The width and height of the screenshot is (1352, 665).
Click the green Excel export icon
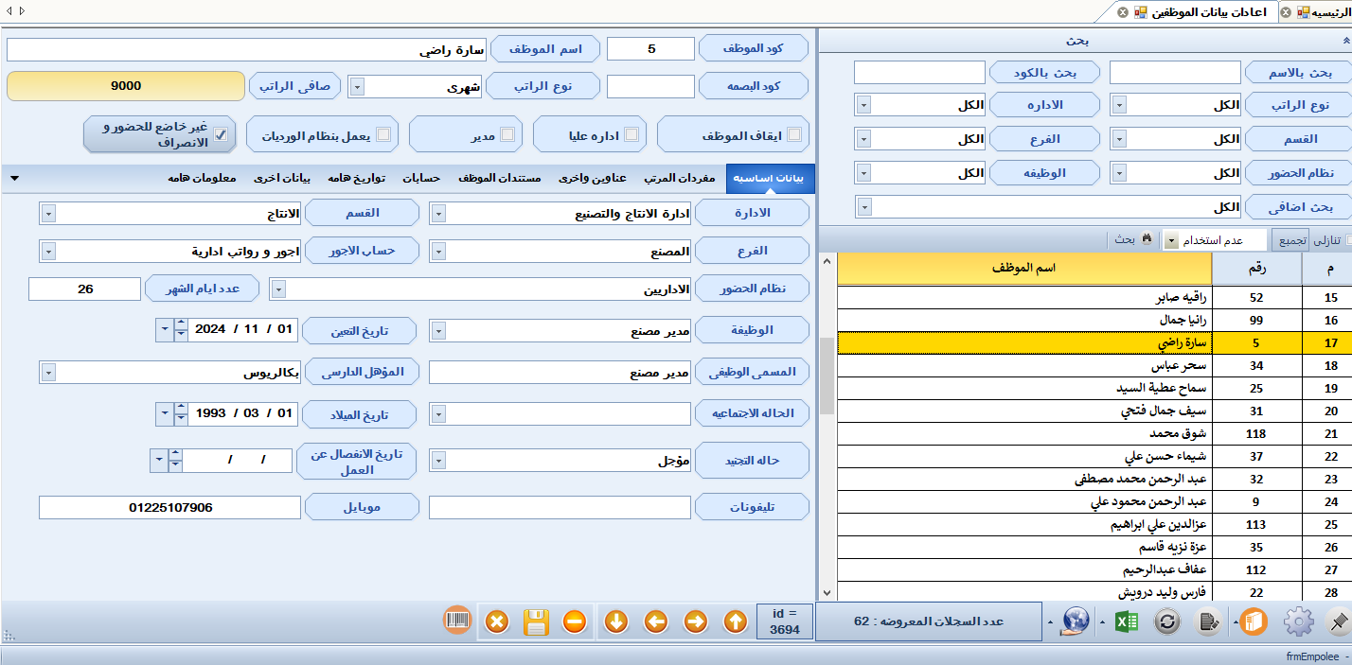(1127, 621)
